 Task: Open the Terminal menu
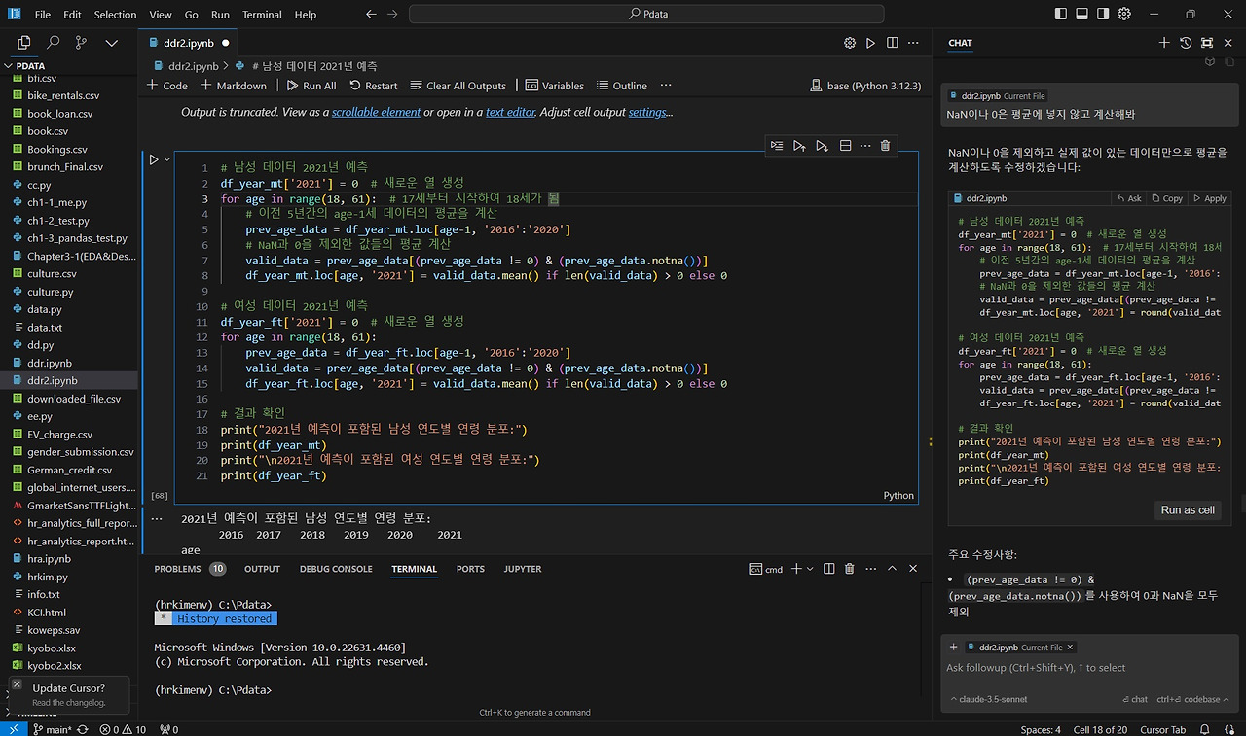(261, 15)
